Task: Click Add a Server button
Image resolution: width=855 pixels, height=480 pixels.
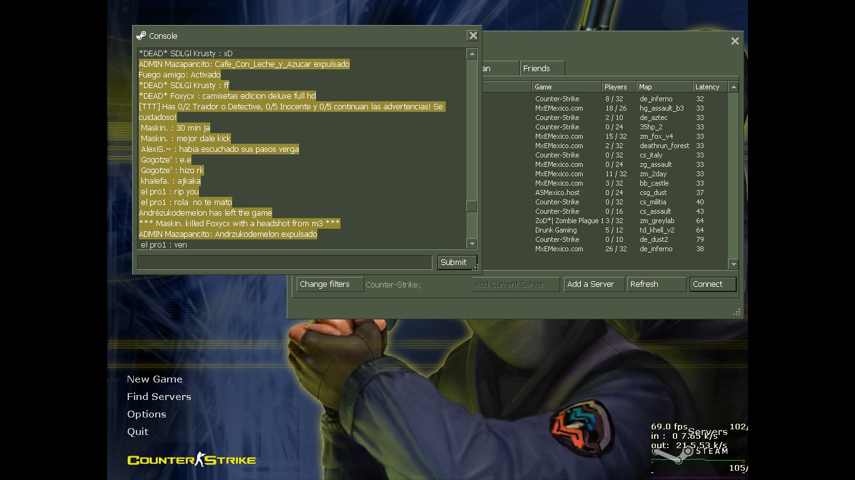Action: coord(594,284)
